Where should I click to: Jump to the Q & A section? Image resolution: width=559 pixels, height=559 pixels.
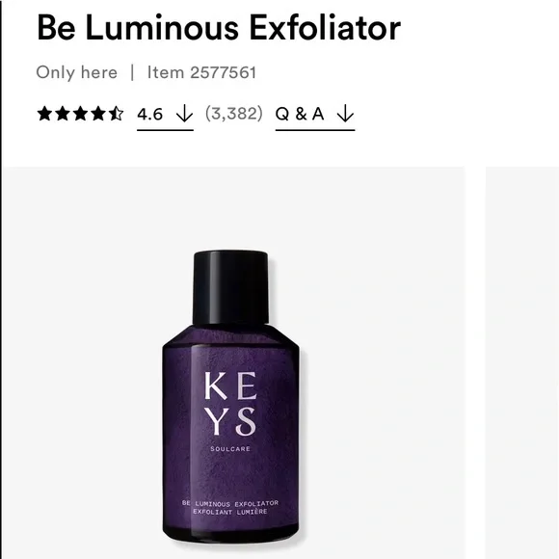[315, 116]
